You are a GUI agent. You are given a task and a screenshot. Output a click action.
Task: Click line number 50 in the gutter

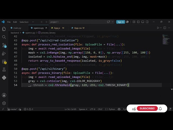16,69
